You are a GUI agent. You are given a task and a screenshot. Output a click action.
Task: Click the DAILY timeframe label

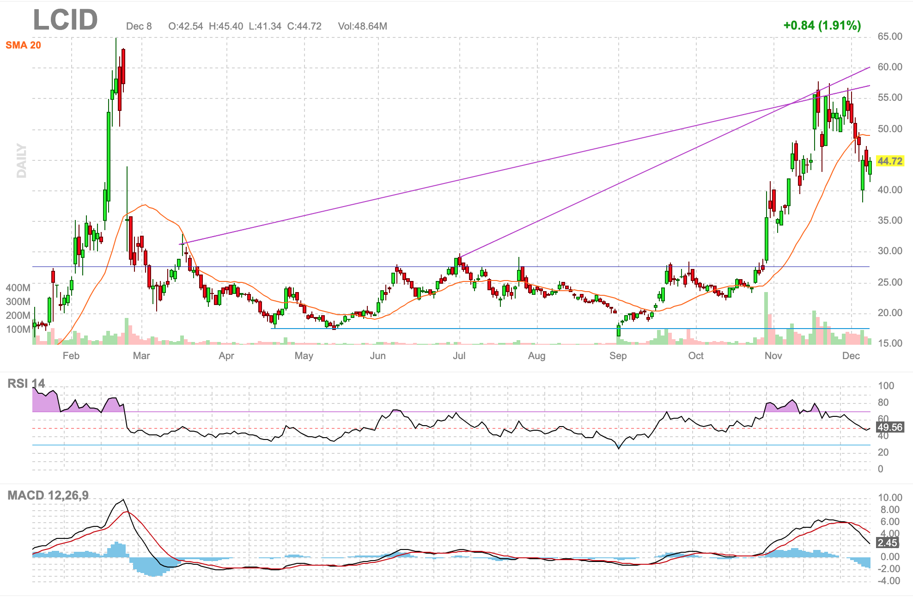[21, 160]
